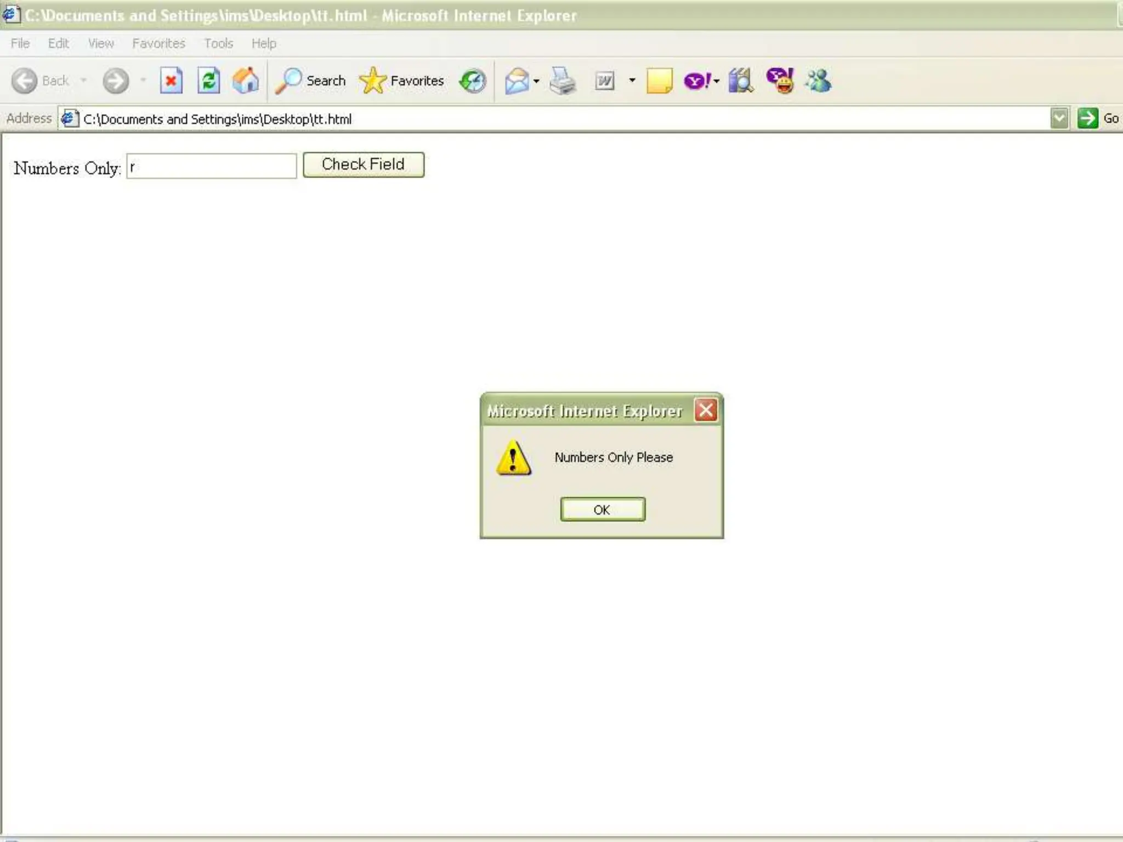The image size is (1123, 842).
Task: Click the Windows Messenger icon
Action: coord(818,81)
